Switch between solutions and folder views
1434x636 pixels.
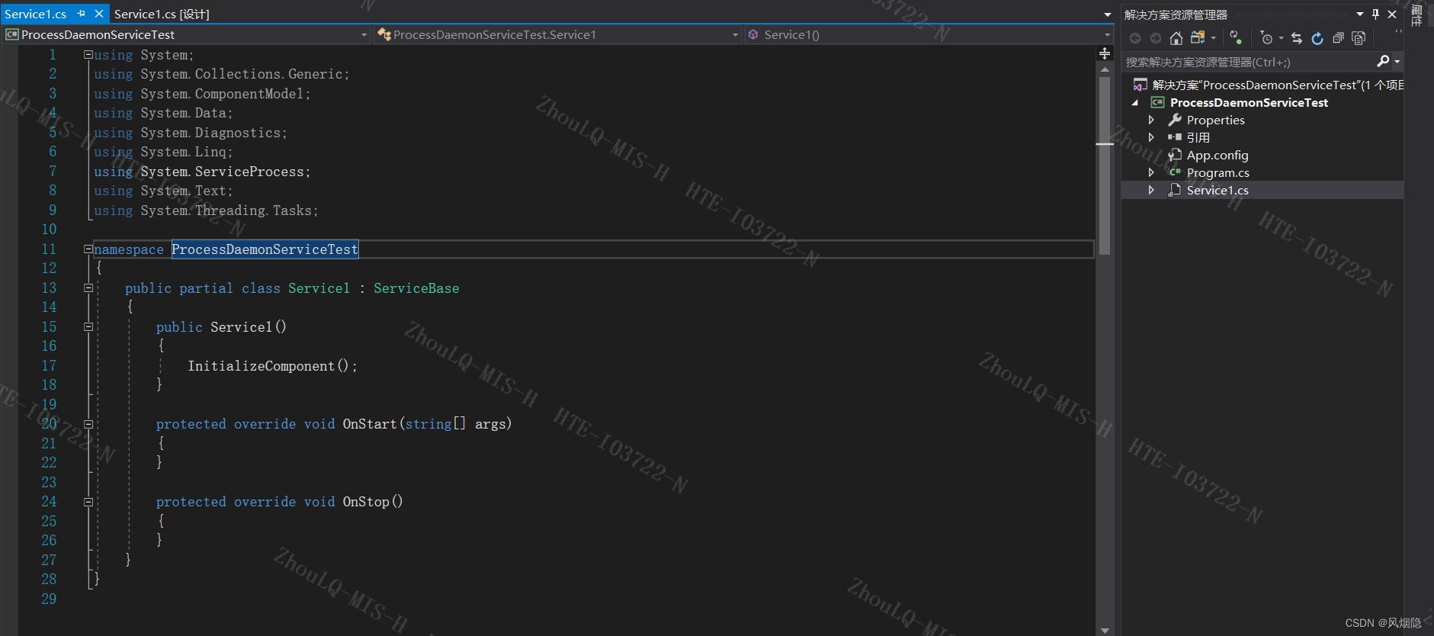point(1198,37)
